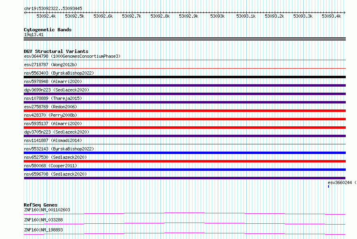Screen dimensions: 357x239
Task: Open the DGV Structural Variants track title
Action: [x=56, y=51]
